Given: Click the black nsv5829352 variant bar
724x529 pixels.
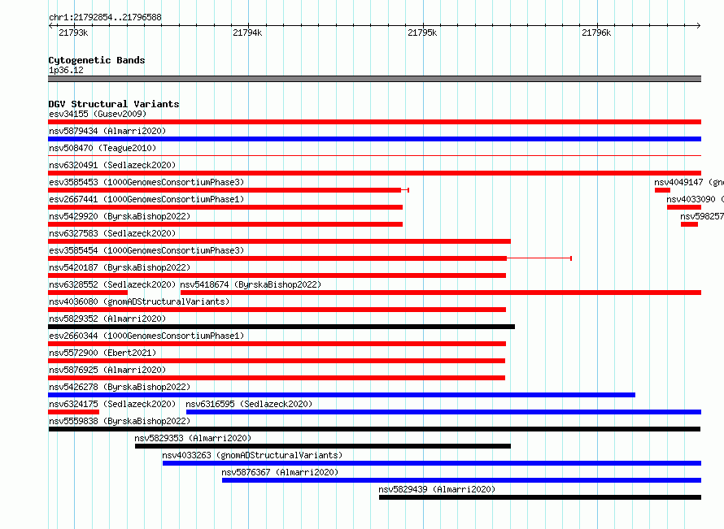Looking at the screenshot, I should click(x=281, y=327).
